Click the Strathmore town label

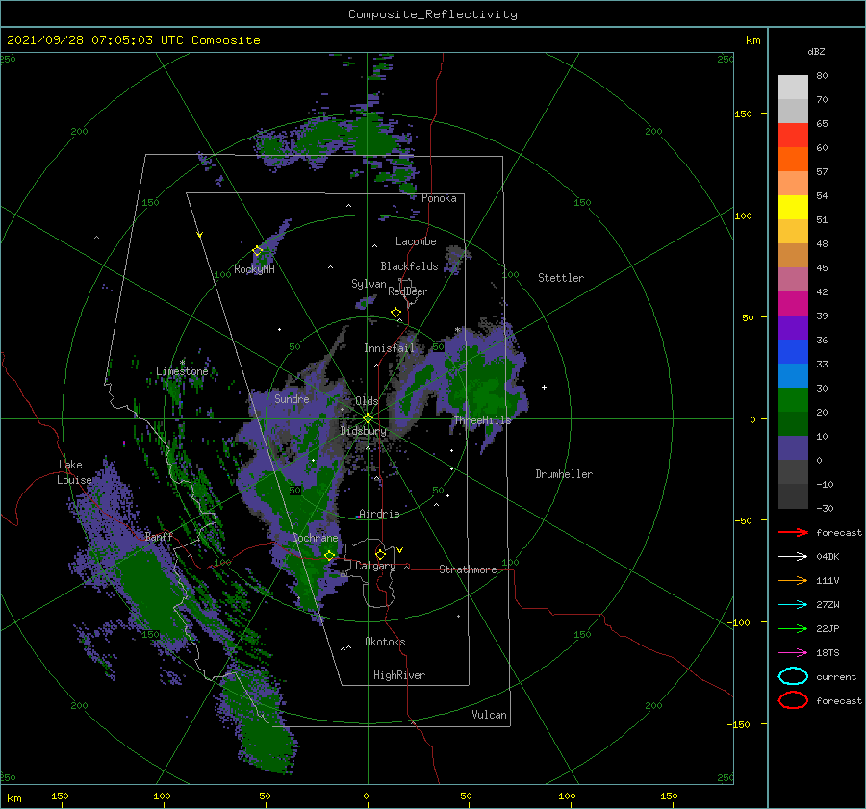[x=468, y=569]
